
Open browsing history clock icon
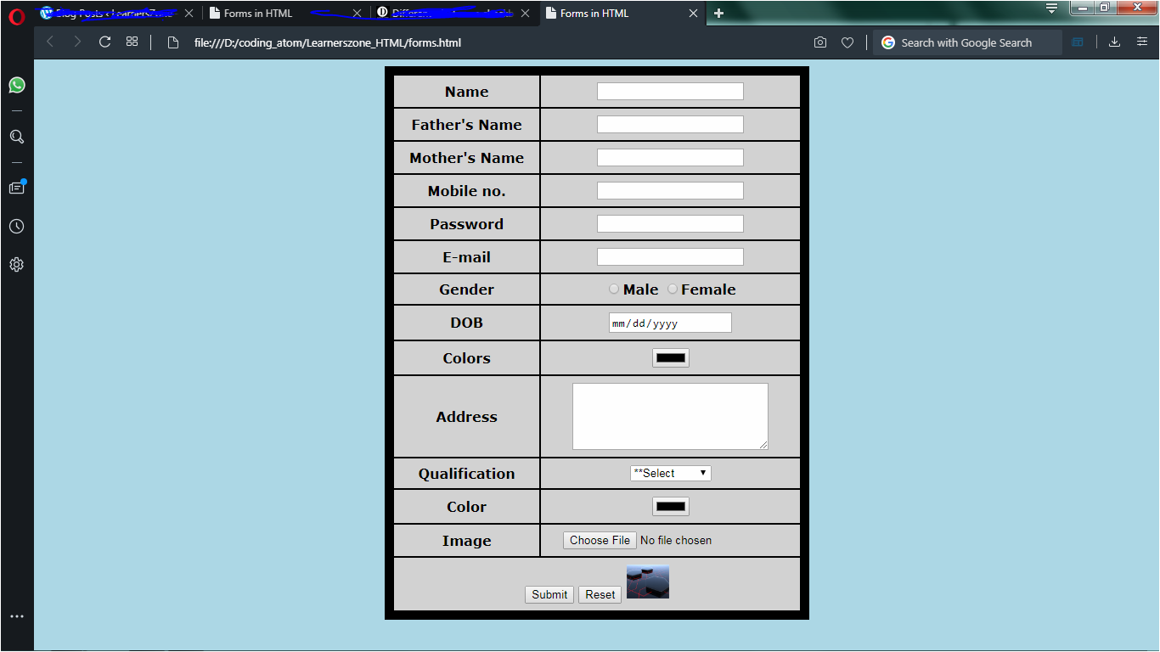(17, 227)
